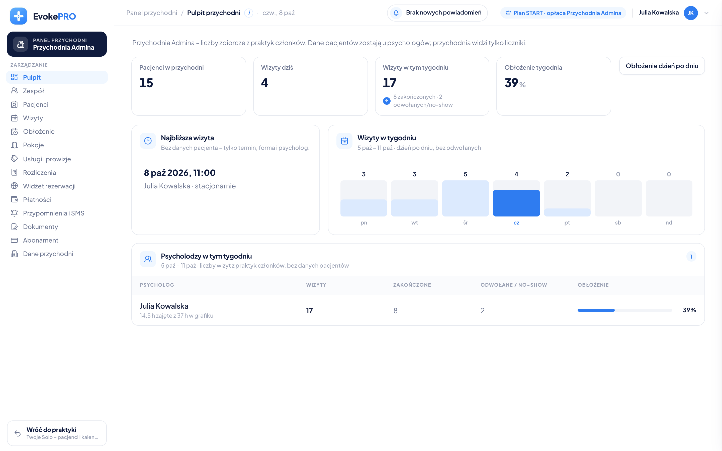Click the people icon in Psycholodzy card

(148, 259)
